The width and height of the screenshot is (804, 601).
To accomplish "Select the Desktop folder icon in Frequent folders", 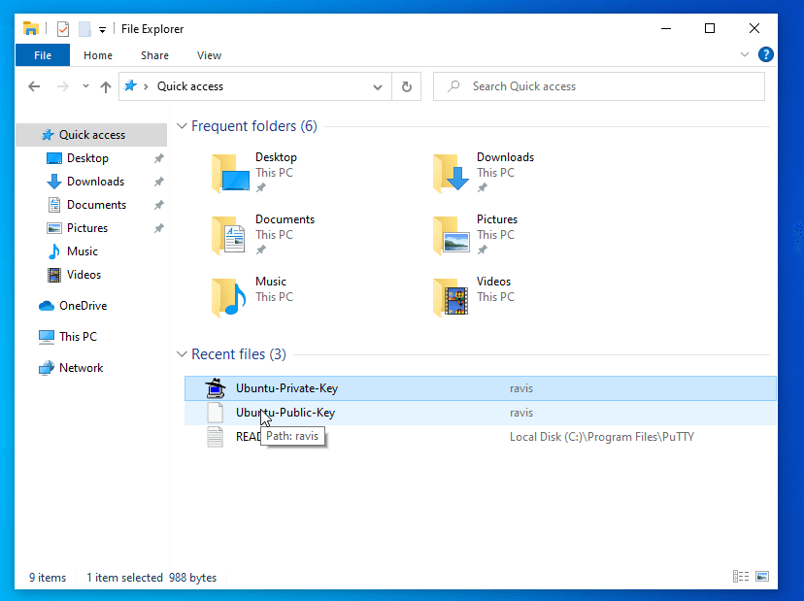I will (230, 173).
